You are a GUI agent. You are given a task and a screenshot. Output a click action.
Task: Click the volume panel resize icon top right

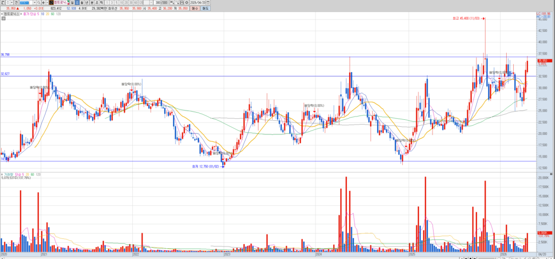(x=551, y=174)
